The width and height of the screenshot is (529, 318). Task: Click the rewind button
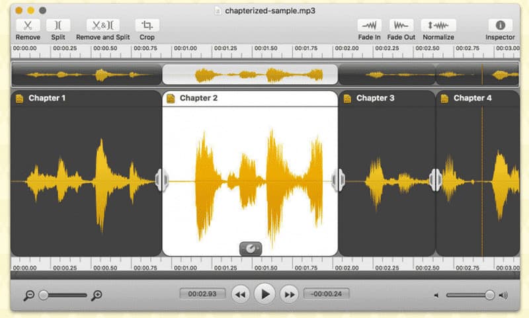(x=240, y=294)
